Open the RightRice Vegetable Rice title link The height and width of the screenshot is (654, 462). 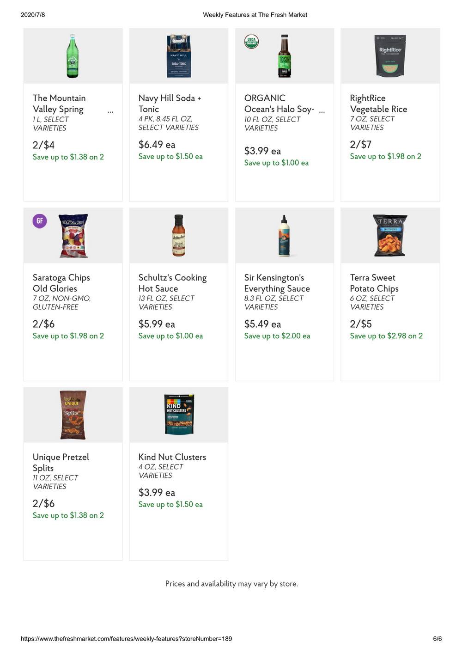click(x=378, y=104)
